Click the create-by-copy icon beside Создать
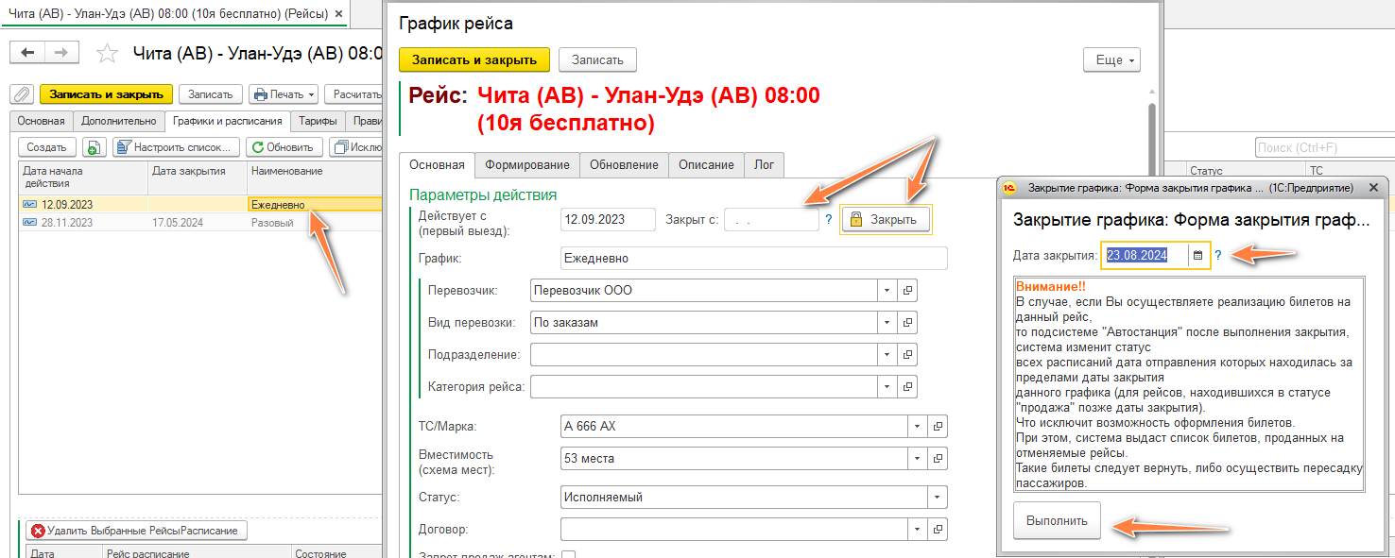 tap(94, 147)
